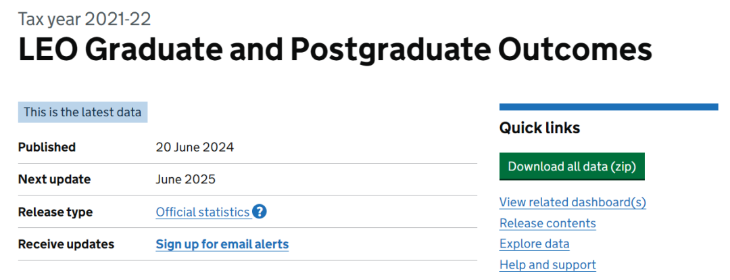Image resolution: width=730 pixels, height=280 pixels.
Task: Click the Published row label
Action: pyautogui.click(x=47, y=147)
